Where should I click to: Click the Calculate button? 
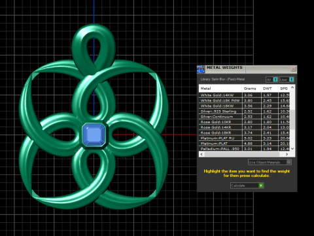point(247,186)
